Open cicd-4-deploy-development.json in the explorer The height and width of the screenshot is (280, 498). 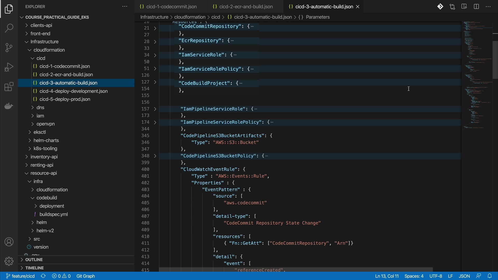pos(73,91)
